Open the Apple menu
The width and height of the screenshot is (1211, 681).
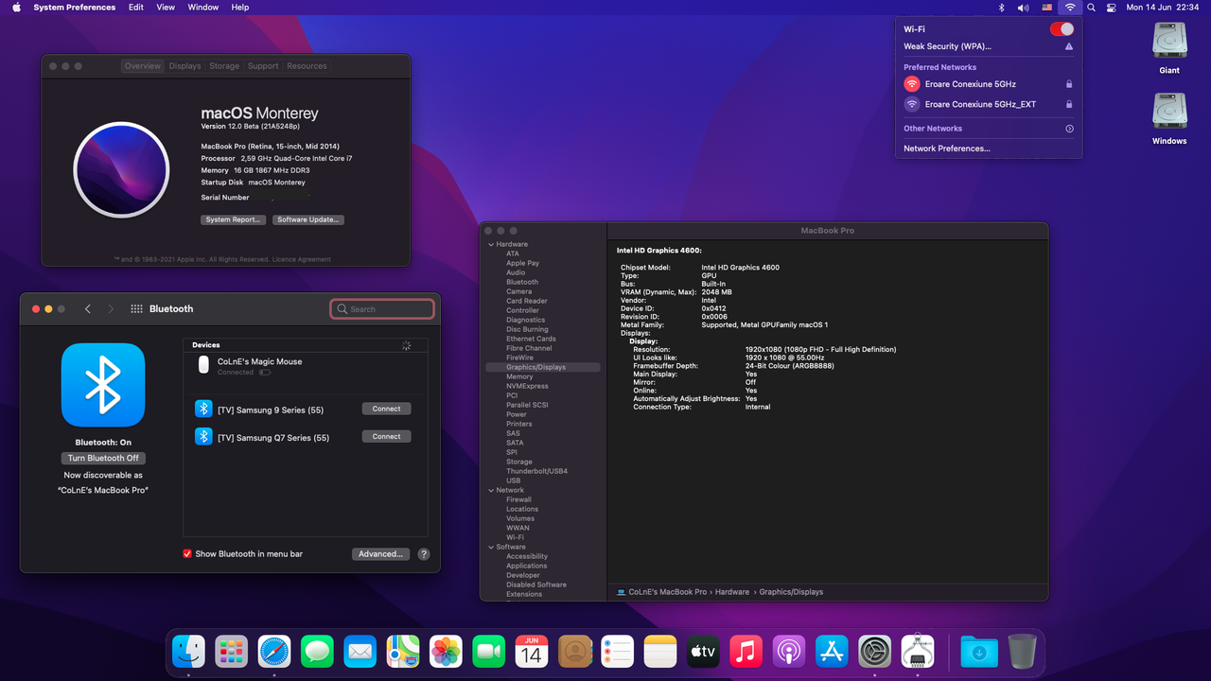pyautogui.click(x=16, y=7)
